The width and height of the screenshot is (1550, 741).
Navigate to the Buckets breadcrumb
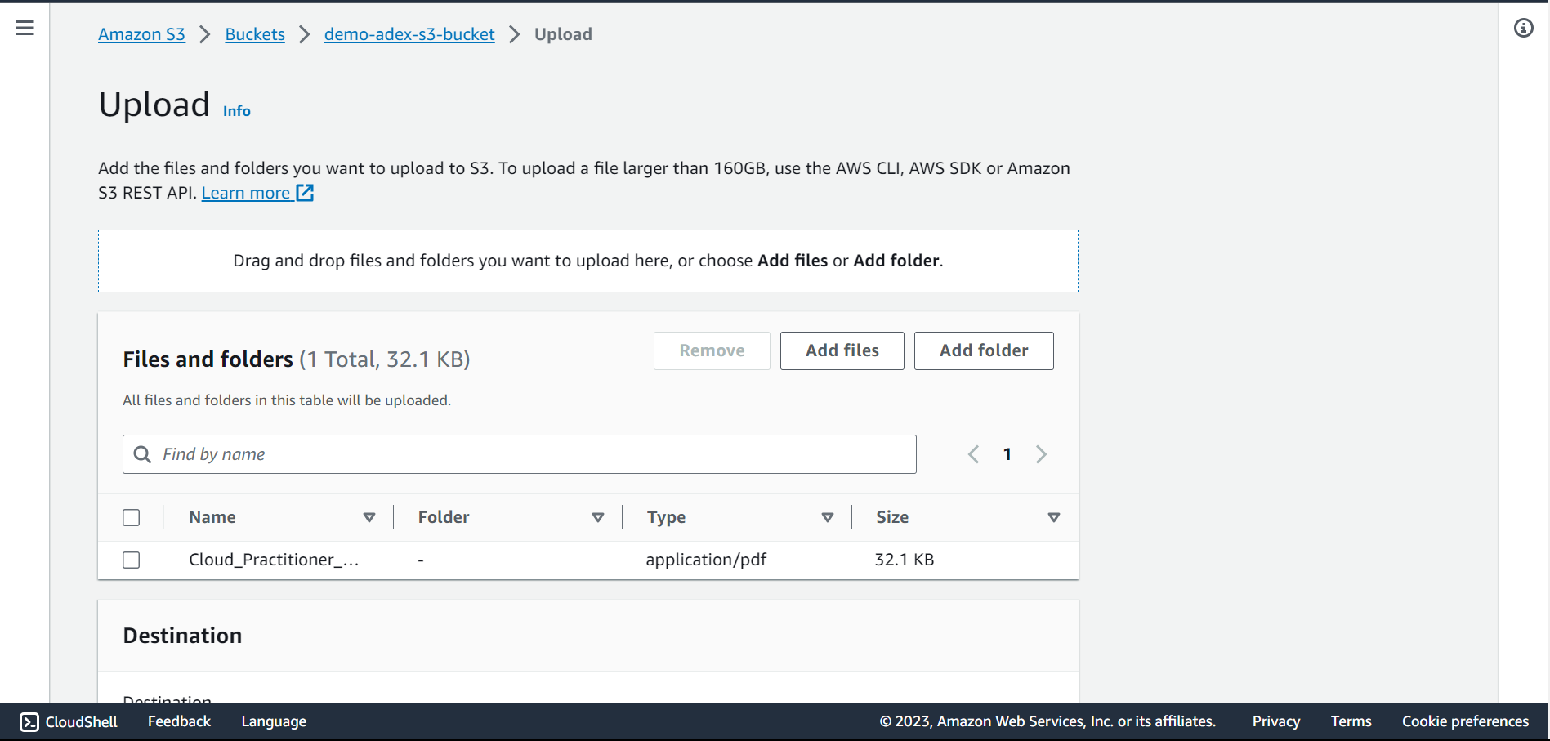point(255,34)
